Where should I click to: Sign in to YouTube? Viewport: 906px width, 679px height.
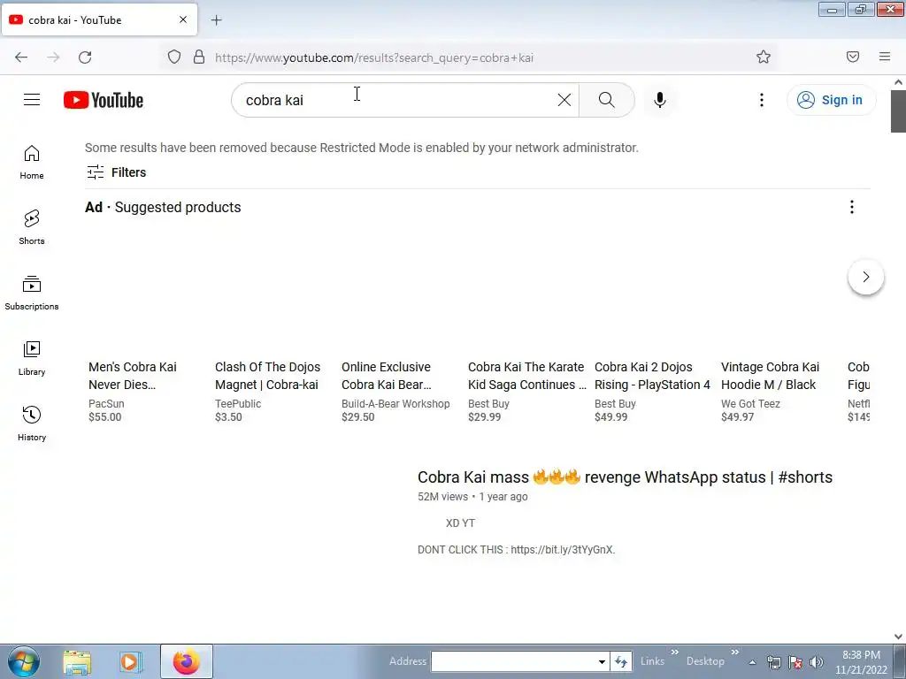click(x=832, y=100)
